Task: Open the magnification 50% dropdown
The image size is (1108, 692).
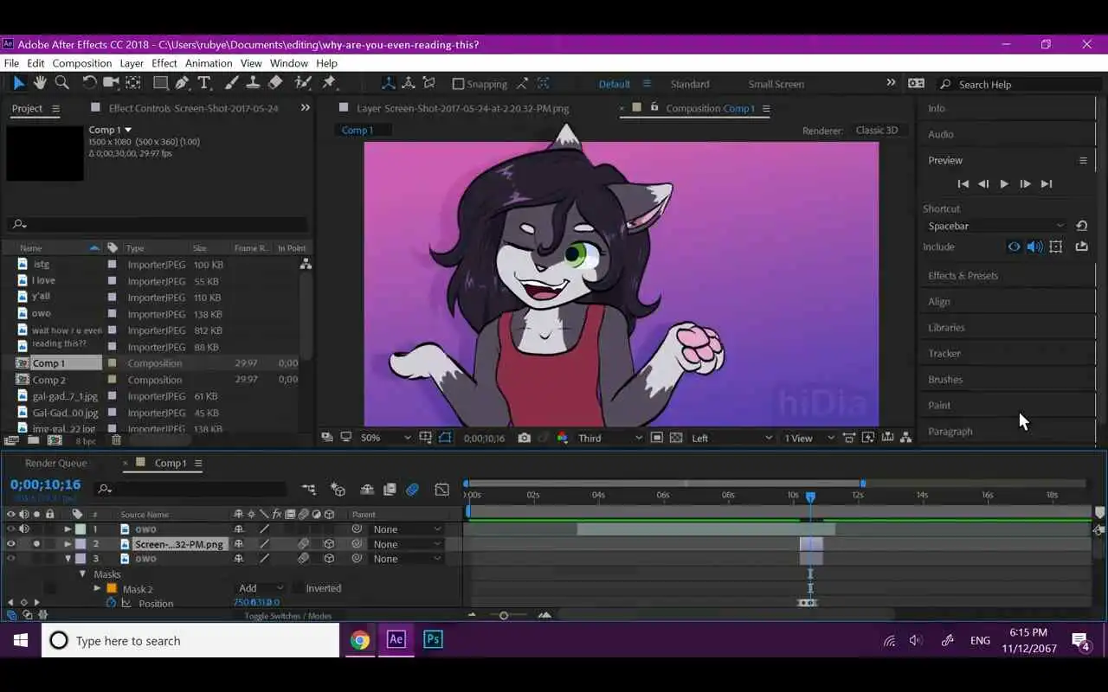Action: 385,438
